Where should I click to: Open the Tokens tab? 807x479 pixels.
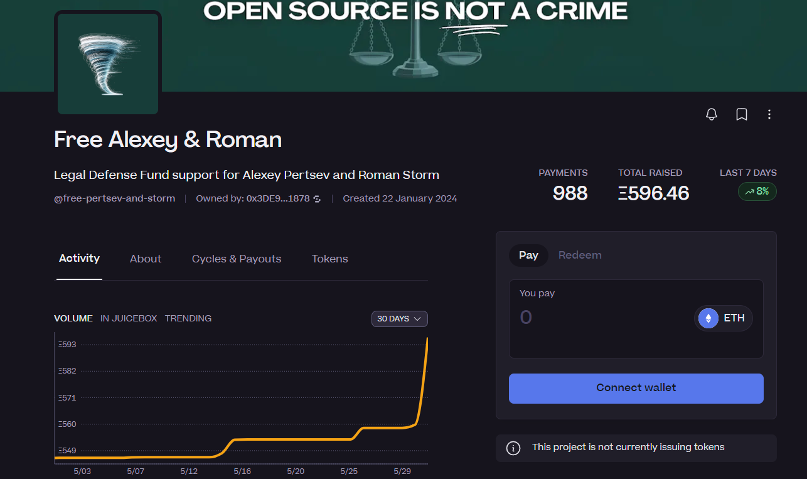[329, 259]
